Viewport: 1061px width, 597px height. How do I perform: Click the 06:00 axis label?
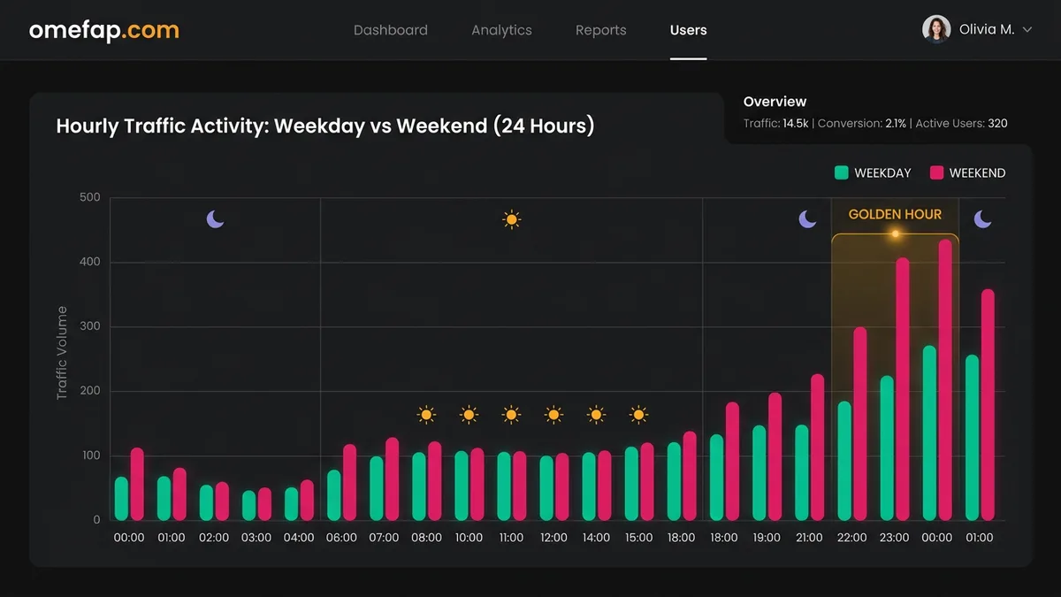pyautogui.click(x=342, y=538)
